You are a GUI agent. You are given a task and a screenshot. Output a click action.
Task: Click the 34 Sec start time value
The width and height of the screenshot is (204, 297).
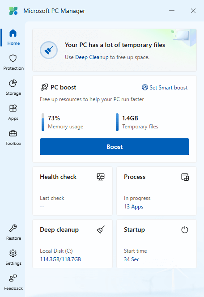[132, 259]
